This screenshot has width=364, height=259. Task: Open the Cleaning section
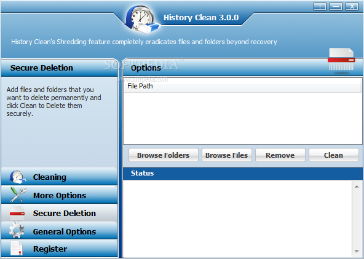pos(60,177)
